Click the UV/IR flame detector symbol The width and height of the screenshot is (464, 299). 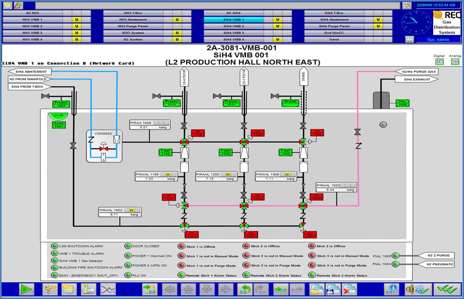[x=58, y=116]
